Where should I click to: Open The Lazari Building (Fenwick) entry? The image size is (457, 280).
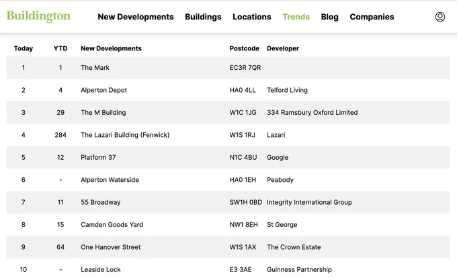tap(125, 135)
